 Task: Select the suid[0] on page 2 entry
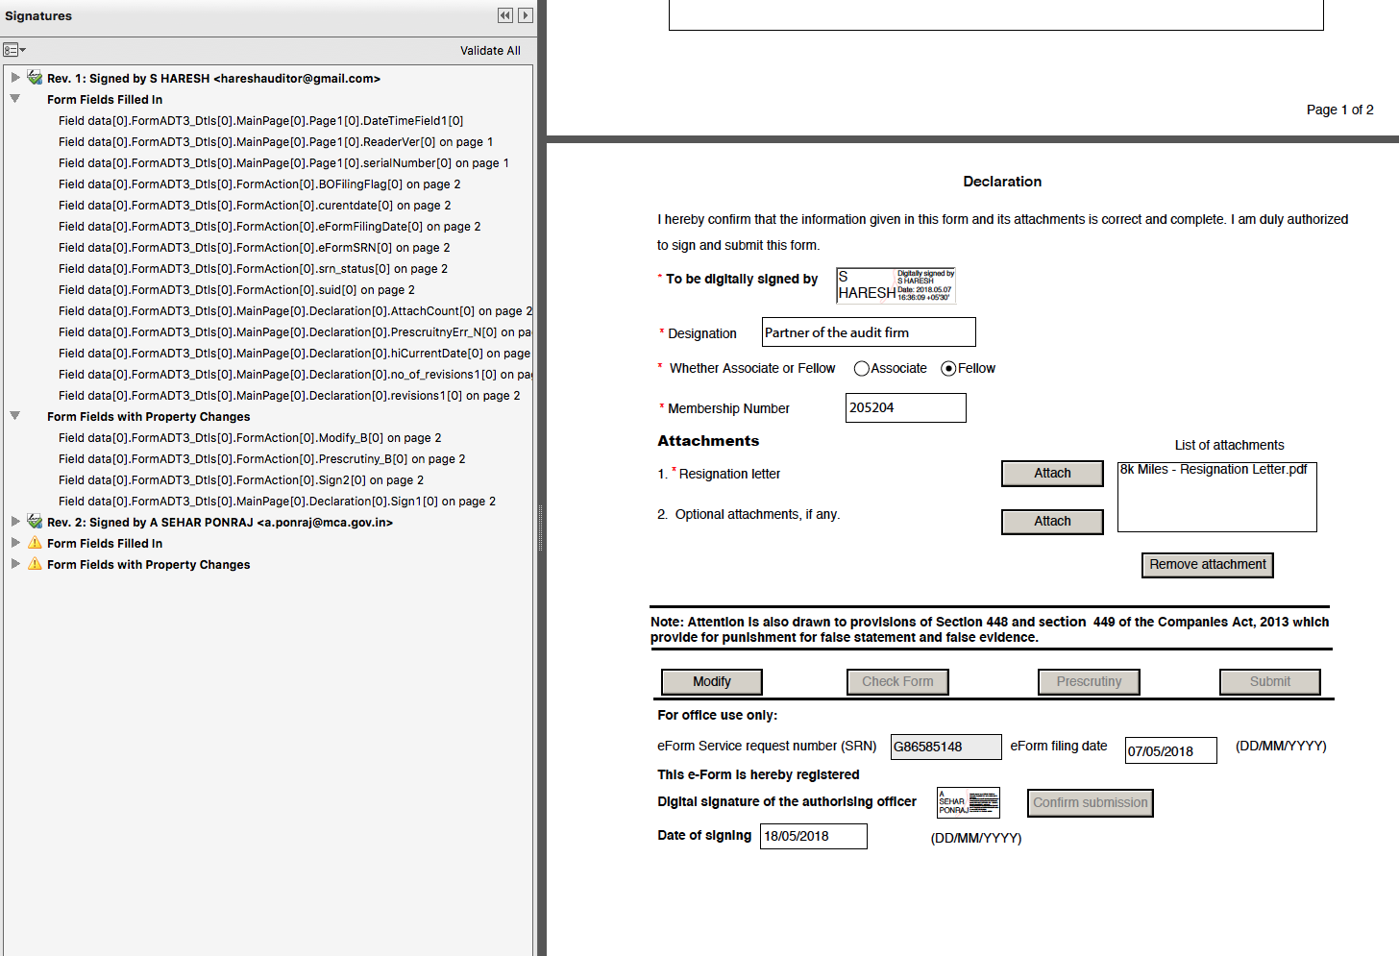tap(237, 290)
